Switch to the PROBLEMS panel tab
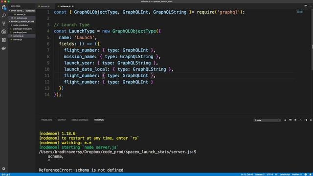Screen dimensions: 313x176 click(46, 120)
